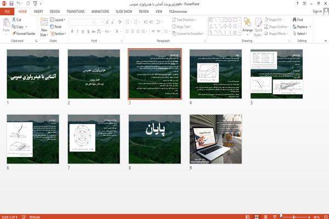The image size is (329, 219).
Task: Select slide 9 laptop thumbnail
Action: [x=215, y=139]
